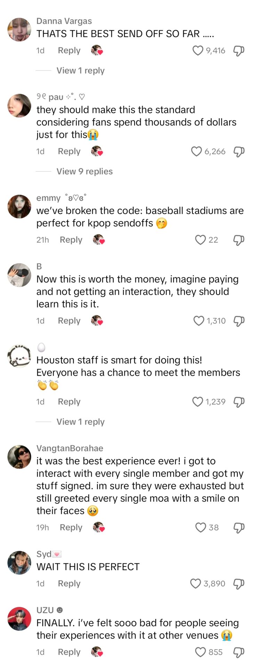Reply to emmy's baseball stadiums comment
253x668 pixels.
coord(71,240)
